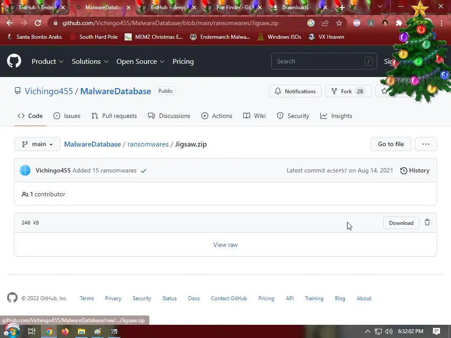Close the MalwareDatabase tab
This screenshot has width=451, height=338.
coord(129,7)
